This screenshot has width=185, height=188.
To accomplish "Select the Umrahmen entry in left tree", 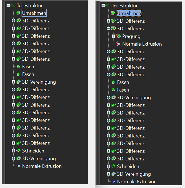I will pos(34,13).
